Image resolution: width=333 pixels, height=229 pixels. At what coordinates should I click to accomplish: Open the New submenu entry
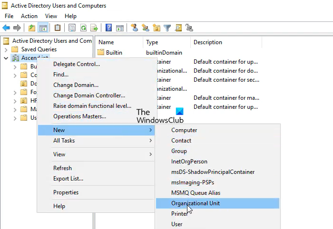point(96,130)
